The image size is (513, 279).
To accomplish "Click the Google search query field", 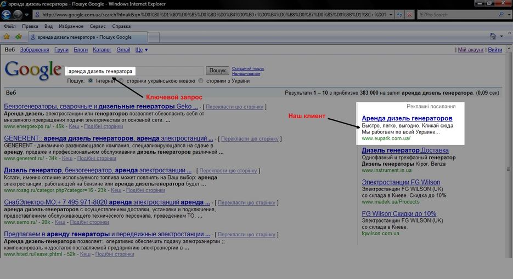I will click(134, 71).
